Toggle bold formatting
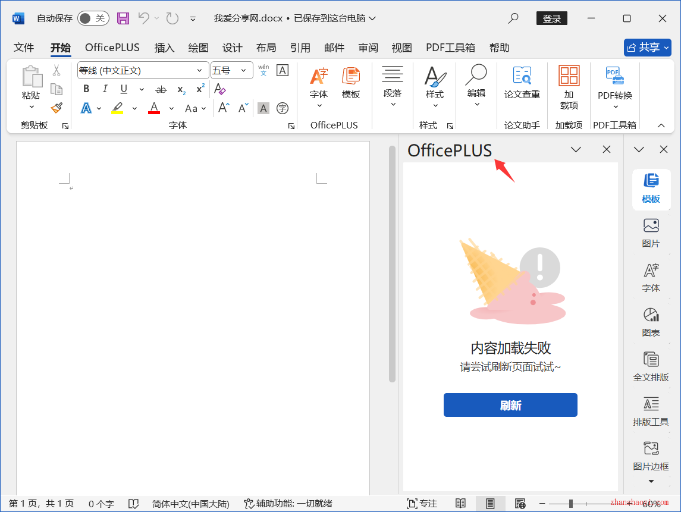Screen dimensions: 681x512 [x=86, y=89]
